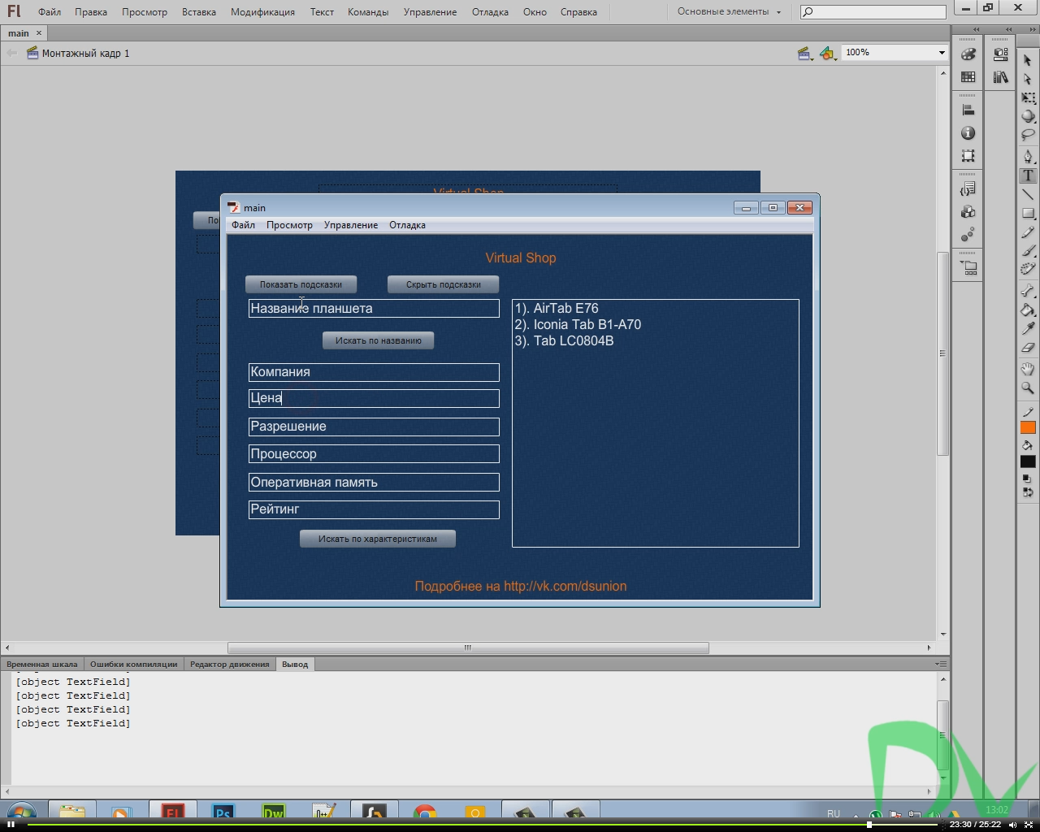Screen dimensions: 1040x832
Task: Pick the Pen tool
Action: point(1028,156)
